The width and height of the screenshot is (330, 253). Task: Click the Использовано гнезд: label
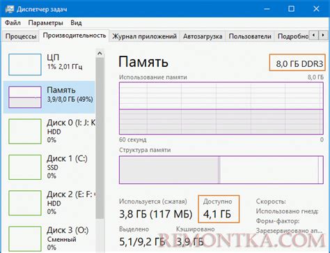(287, 211)
